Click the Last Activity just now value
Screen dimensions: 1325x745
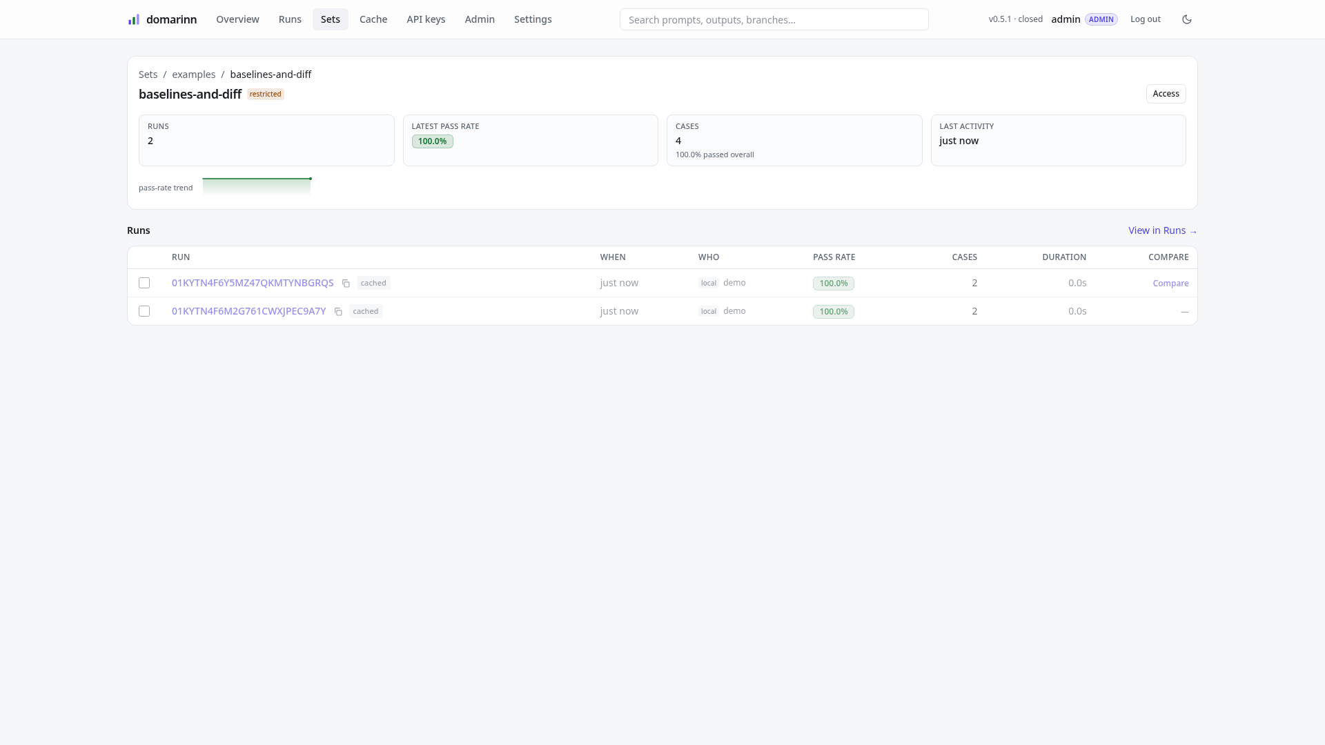(959, 141)
